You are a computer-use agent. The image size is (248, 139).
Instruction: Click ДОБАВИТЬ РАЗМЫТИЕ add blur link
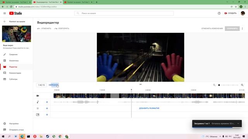click(x=149, y=108)
